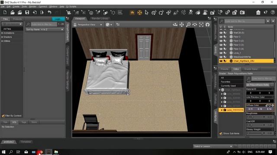The image size is (277, 155).
Task: Open the Create menu
Action: (x=16, y=6)
